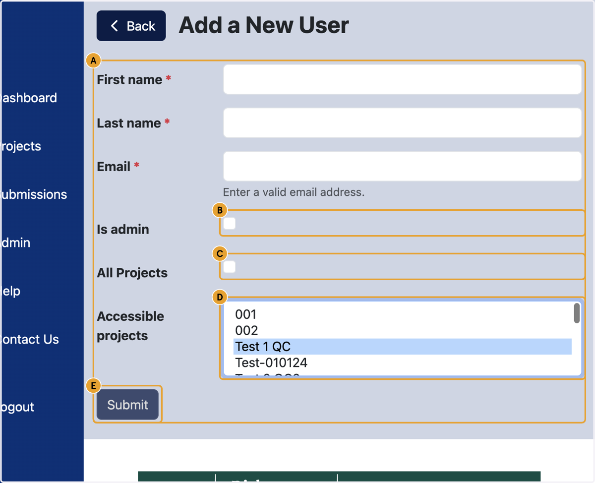Pick Test-010124 in the projects list
Screen dimensions: 595x483
pos(402,362)
